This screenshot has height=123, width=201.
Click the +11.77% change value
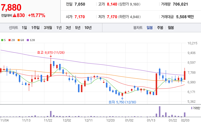point(36,16)
